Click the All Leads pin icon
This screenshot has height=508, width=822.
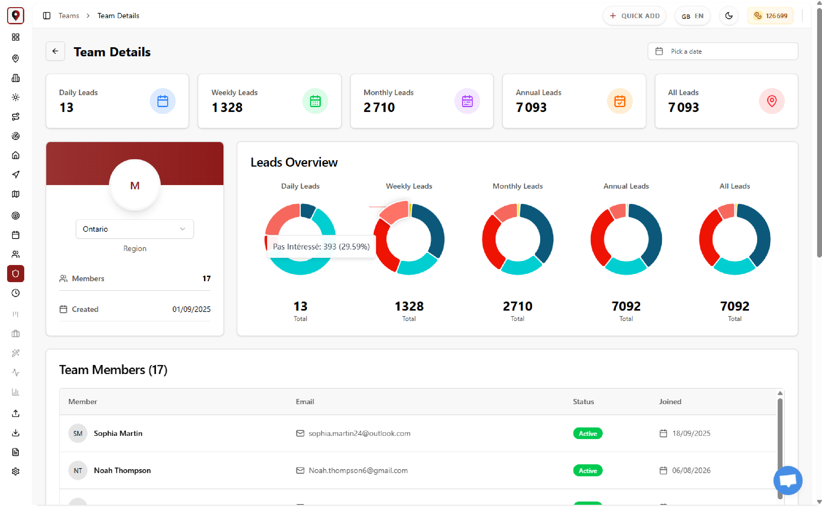[x=772, y=101]
